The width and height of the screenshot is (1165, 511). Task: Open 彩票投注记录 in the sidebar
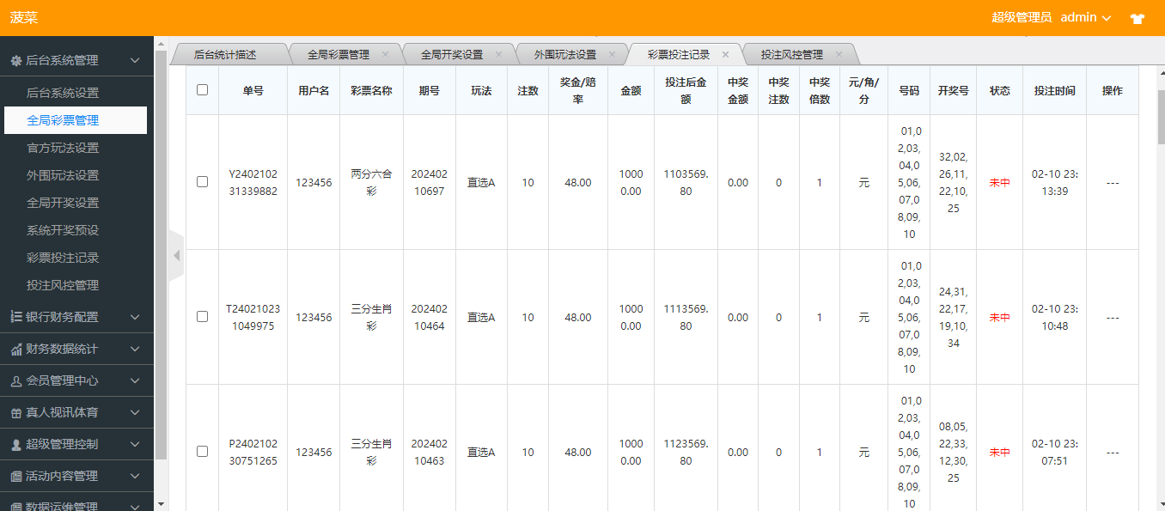tap(76, 258)
